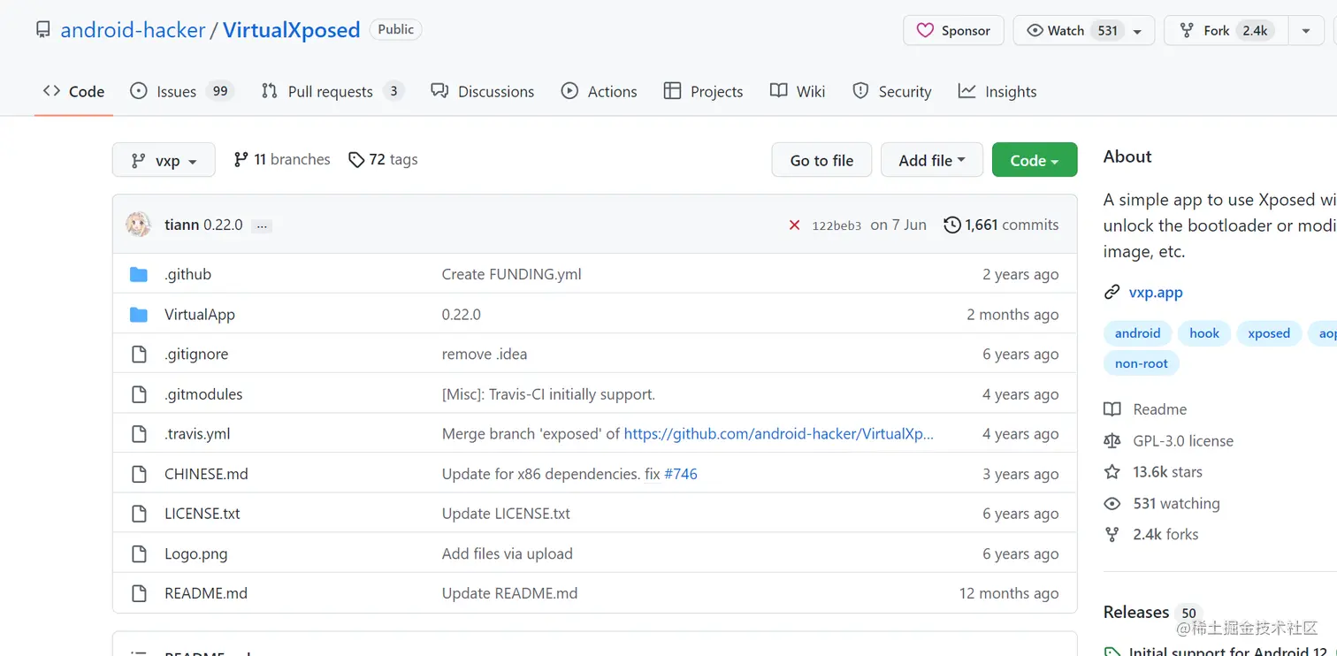Open the VirtualXp github URL in .travis.yml commit
Image resolution: width=1337 pixels, height=656 pixels.
[778, 434]
